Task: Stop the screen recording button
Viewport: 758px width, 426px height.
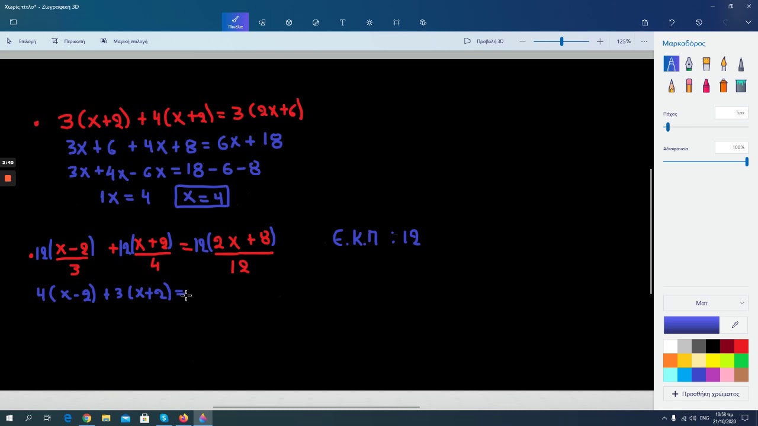Action: pos(8,178)
